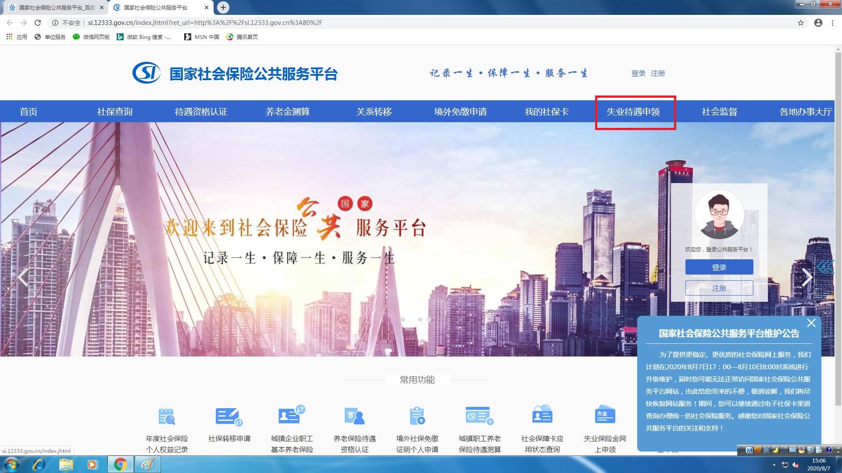The height and width of the screenshot is (473, 842).
Task: Open 养老金测算 nav item
Action: [x=288, y=112]
